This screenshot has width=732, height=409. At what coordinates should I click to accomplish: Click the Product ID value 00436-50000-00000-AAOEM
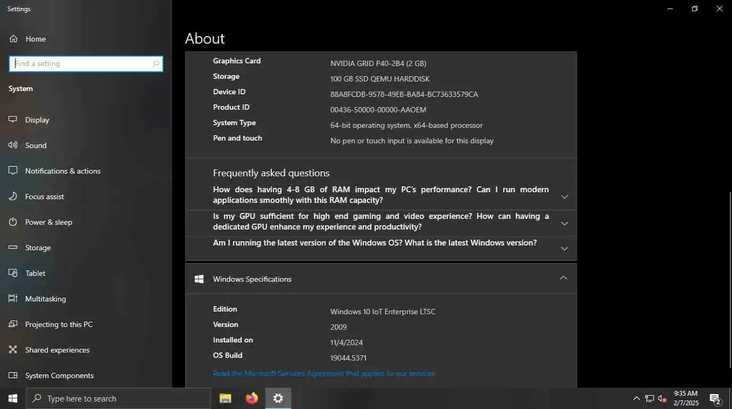click(378, 110)
